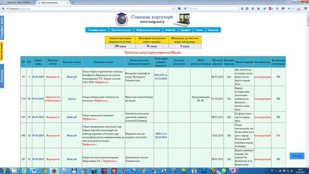Image resolution: width=309 pixels, height=174 pixels.
Task: Select Қабули ҳуҷҷати нав in the navigation bar
Action: [x=148, y=30]
